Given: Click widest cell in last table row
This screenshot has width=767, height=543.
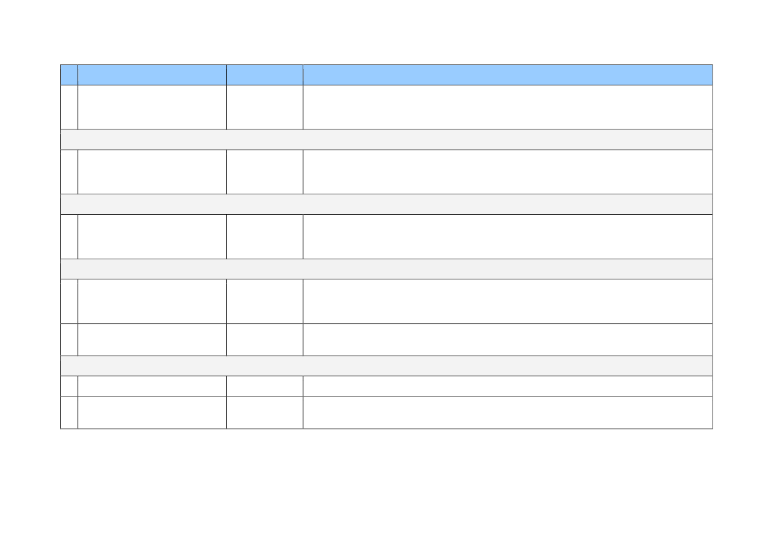Looking at the screenshot, I should coord(507,412).
